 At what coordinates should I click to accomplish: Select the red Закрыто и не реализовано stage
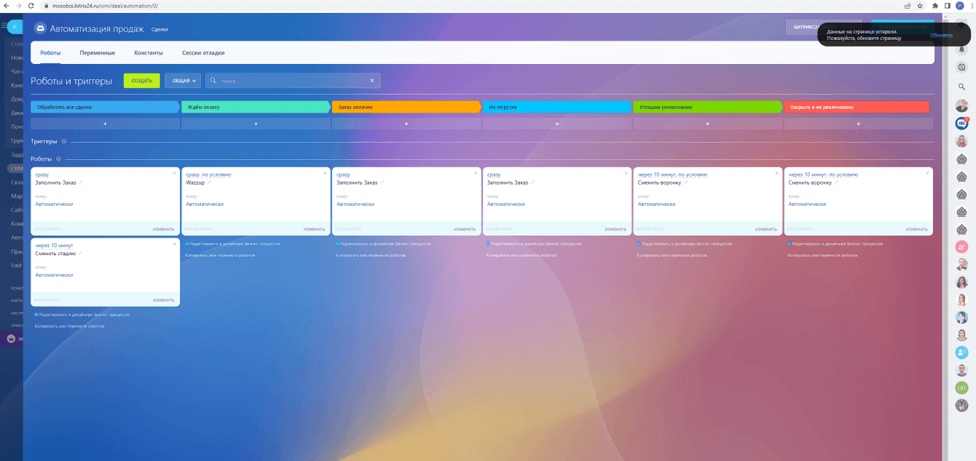click(x=857, y=107)
